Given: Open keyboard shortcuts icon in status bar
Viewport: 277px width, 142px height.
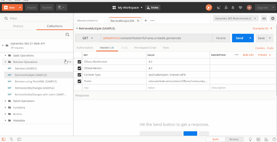Looking at the screenshot, I should click(266, 139).
